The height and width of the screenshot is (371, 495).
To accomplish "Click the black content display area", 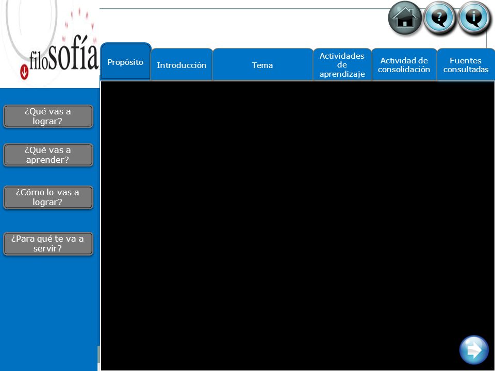I will click(x=298, y=226).
